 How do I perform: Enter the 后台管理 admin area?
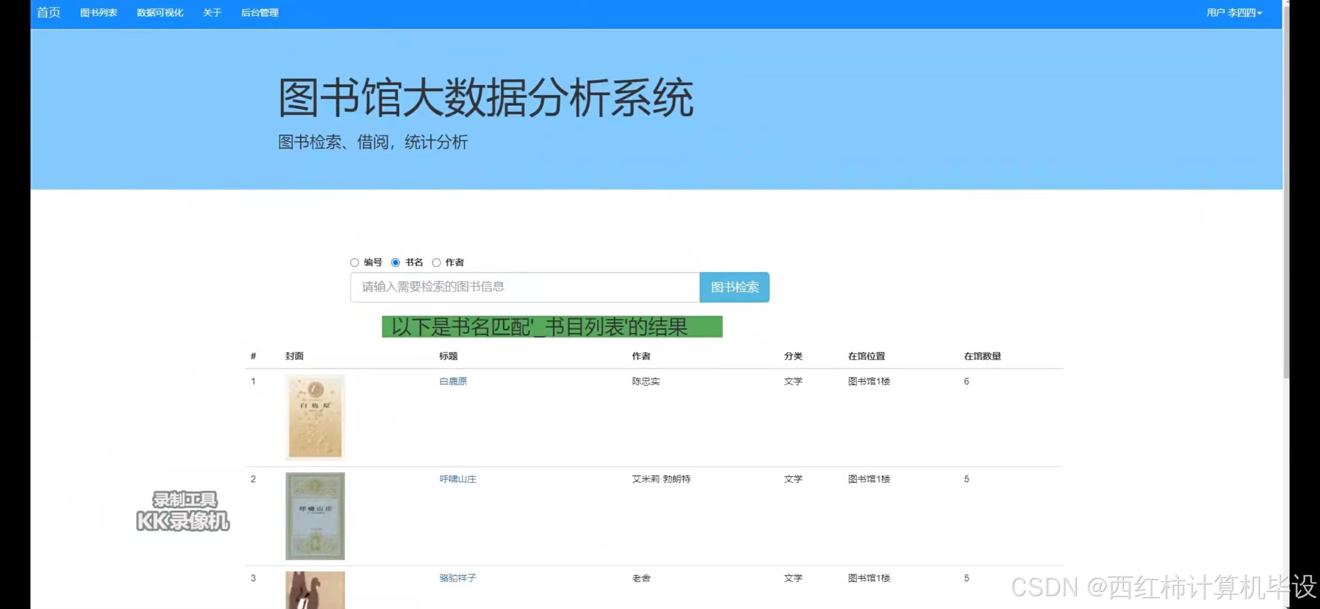point(260,12)
